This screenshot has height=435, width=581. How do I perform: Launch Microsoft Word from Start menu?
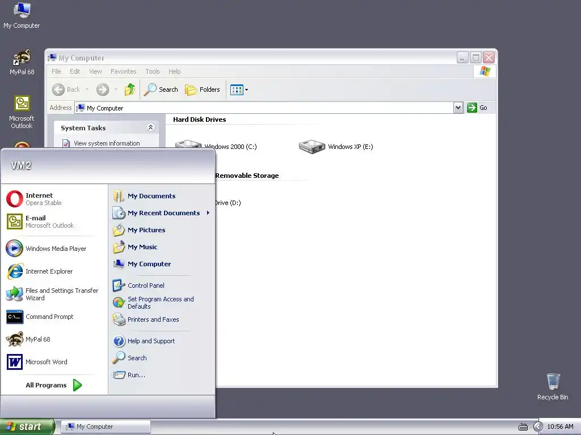53,362
